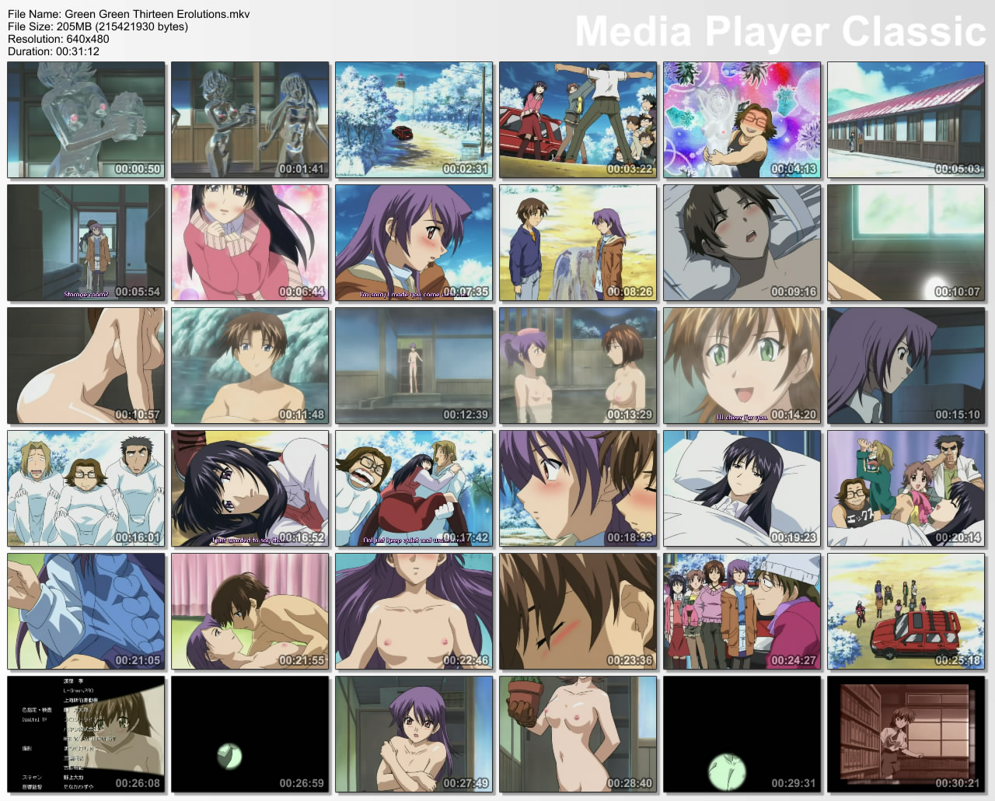Select the 'File Size: 205MB' line
The image size is (995, 801).
pyautogui.click(x=98, y=26)
